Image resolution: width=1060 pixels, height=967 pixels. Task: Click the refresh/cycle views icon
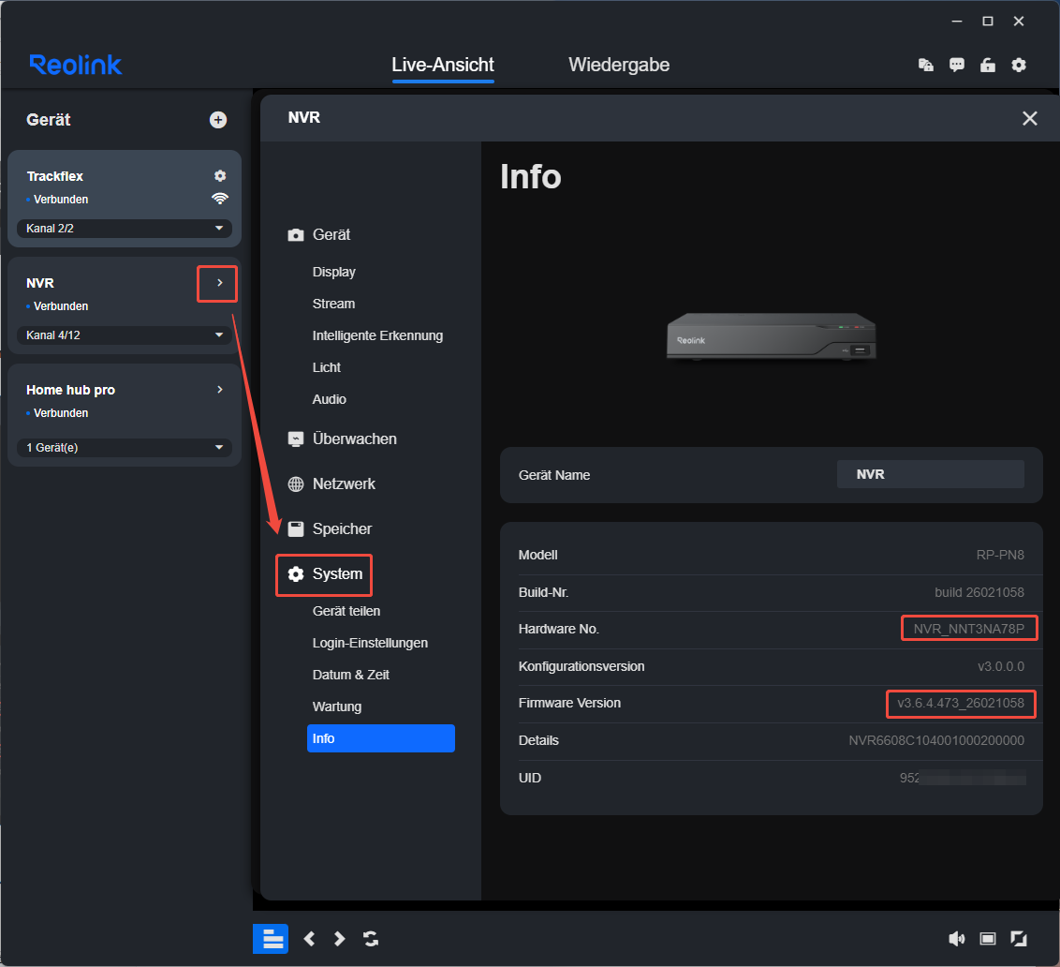click(371, 939)
